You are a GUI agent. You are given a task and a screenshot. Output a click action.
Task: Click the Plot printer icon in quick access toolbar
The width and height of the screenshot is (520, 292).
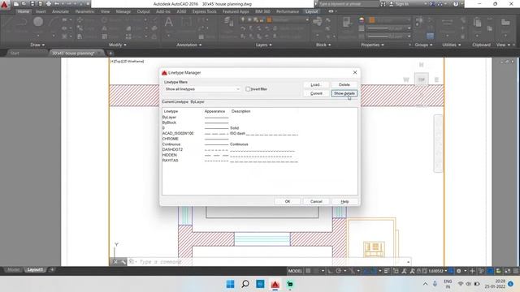tap(49, 4)
